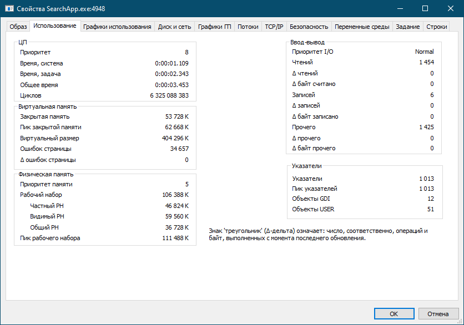Close the properties window
The width and height of the screenshot is (464, 325).
pyautogui.click(x=450, y=8)
